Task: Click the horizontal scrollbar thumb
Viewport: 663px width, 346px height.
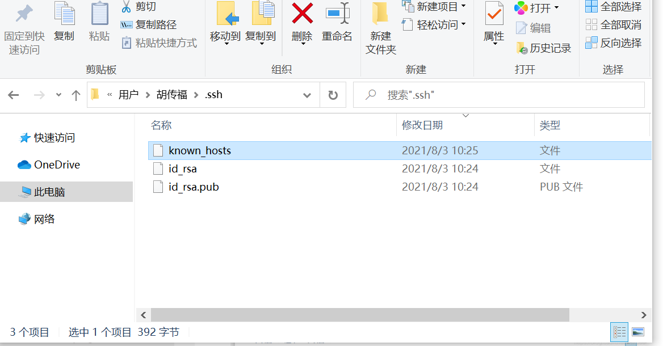Action: [x=360, y=315]
